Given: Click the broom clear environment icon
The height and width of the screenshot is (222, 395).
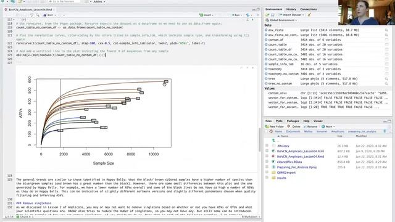Looking at the screenshot, I should click(309, 15).
